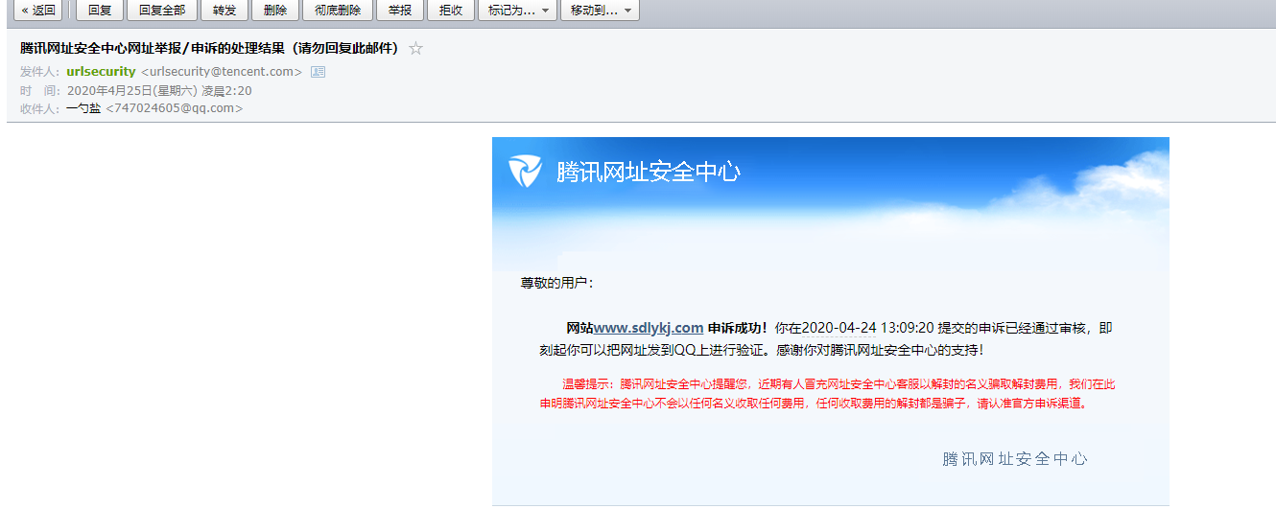This screenshot has width=1276, height=509.
Task: Click recipient 一勺盐
Action: [83, 108]
